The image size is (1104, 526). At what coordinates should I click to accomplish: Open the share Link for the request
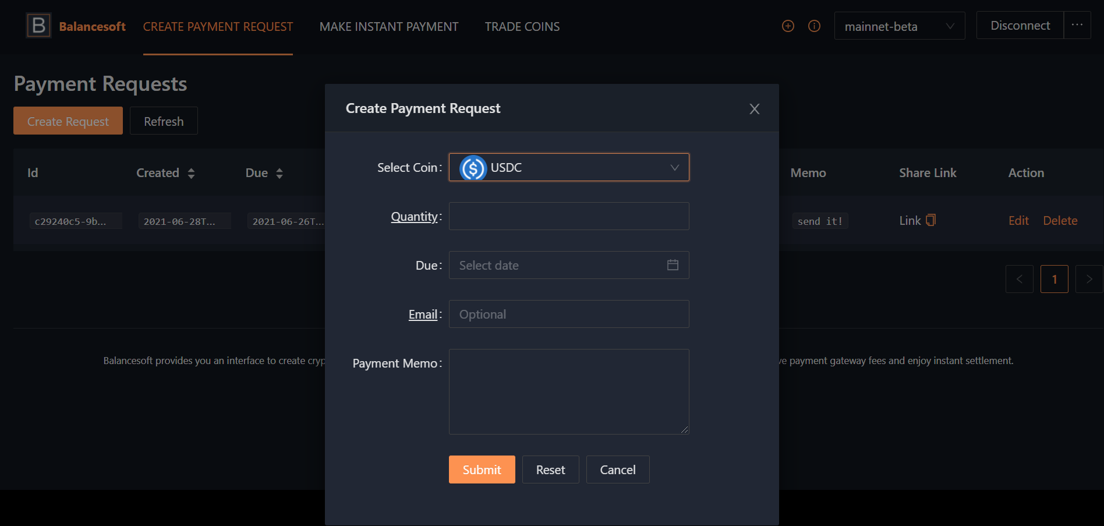[x=910, y=221]
